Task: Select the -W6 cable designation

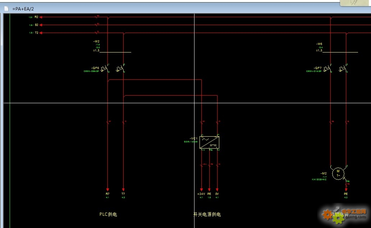Action: pyautogui.click(x=319, y=44)
